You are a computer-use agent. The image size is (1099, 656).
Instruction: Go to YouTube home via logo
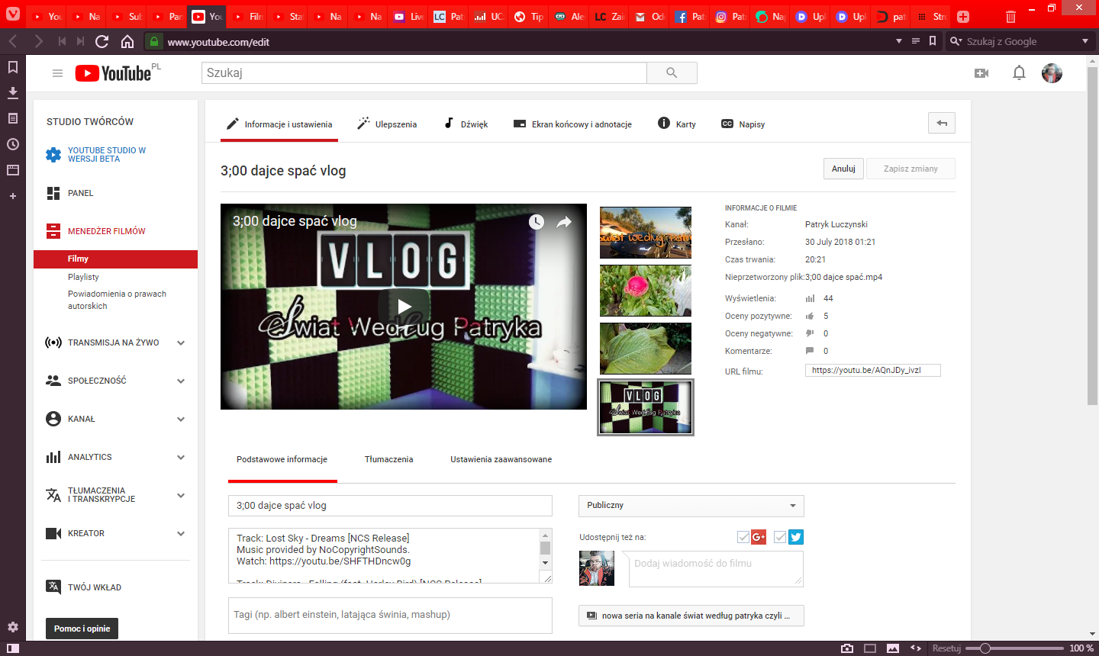113,73
